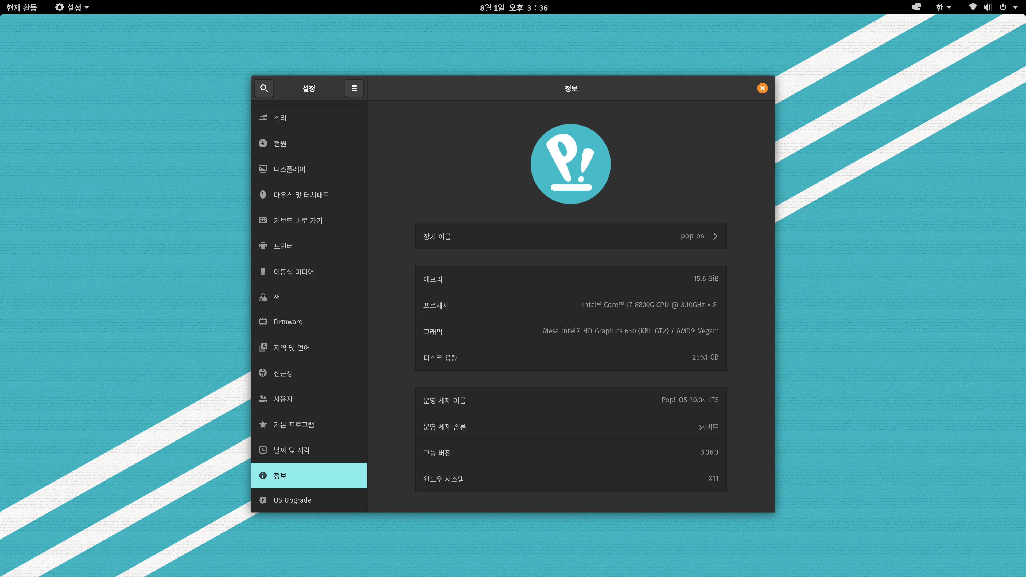Open Mouse and Touchpad icon entry
This screenshot has width=1026, height=577.
tap(263, 194)
